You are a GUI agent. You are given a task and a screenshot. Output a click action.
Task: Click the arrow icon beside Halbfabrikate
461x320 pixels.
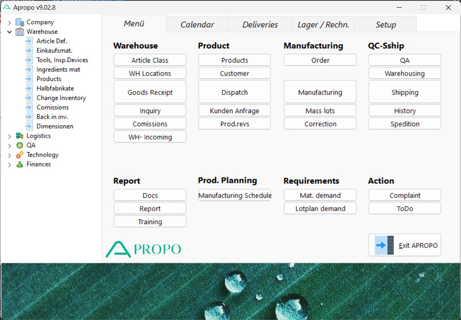tap(29, 88)
